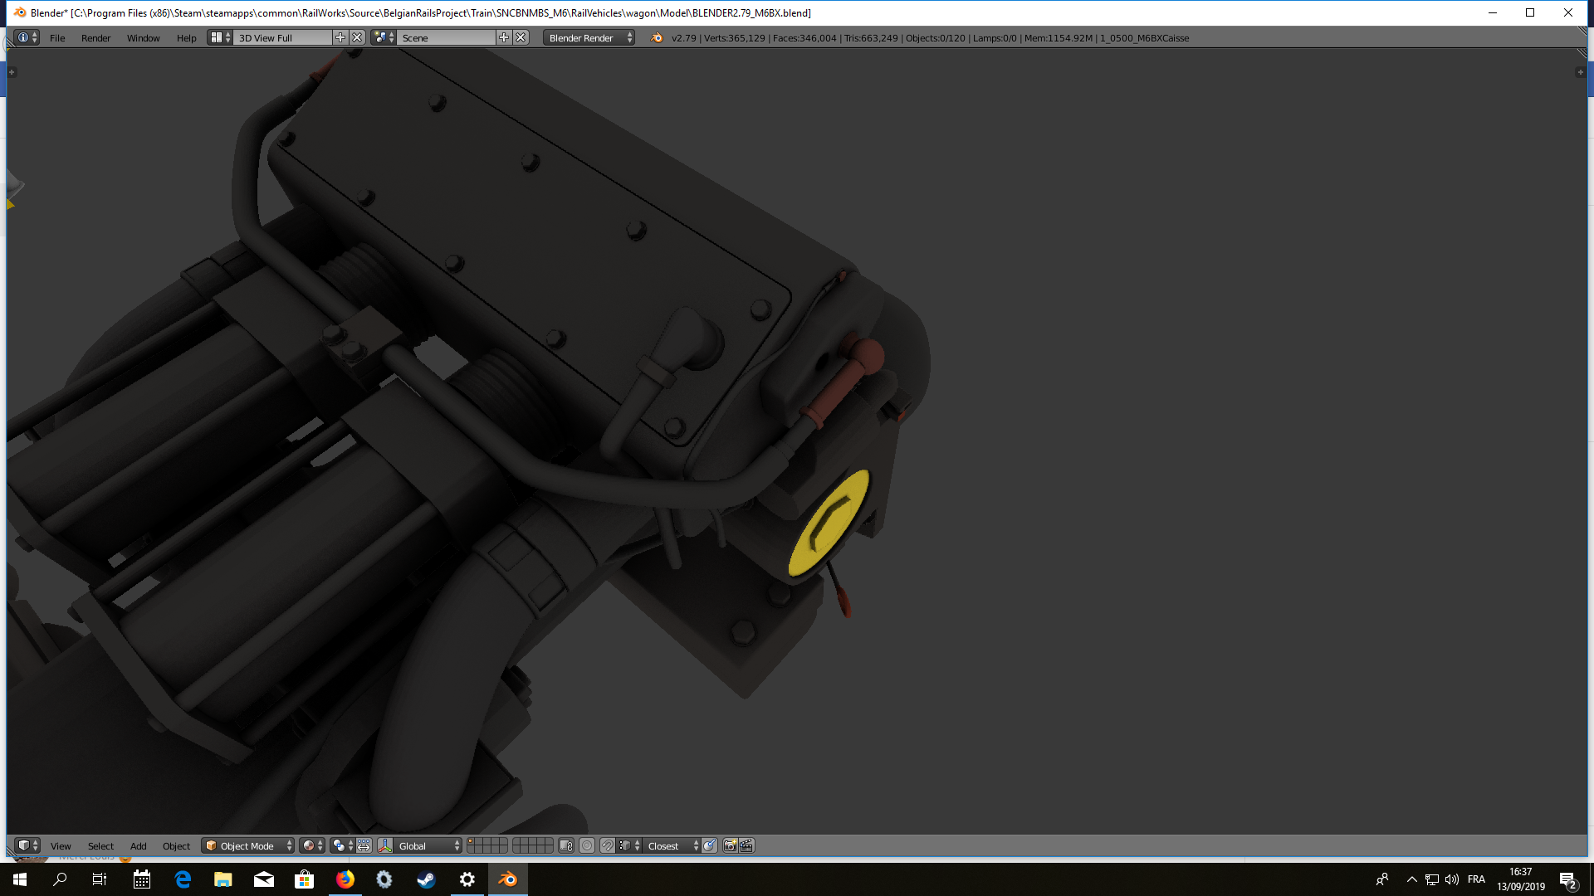
Task: Open Steam from the Windows taskbar
Action: [x=426, y=879]
